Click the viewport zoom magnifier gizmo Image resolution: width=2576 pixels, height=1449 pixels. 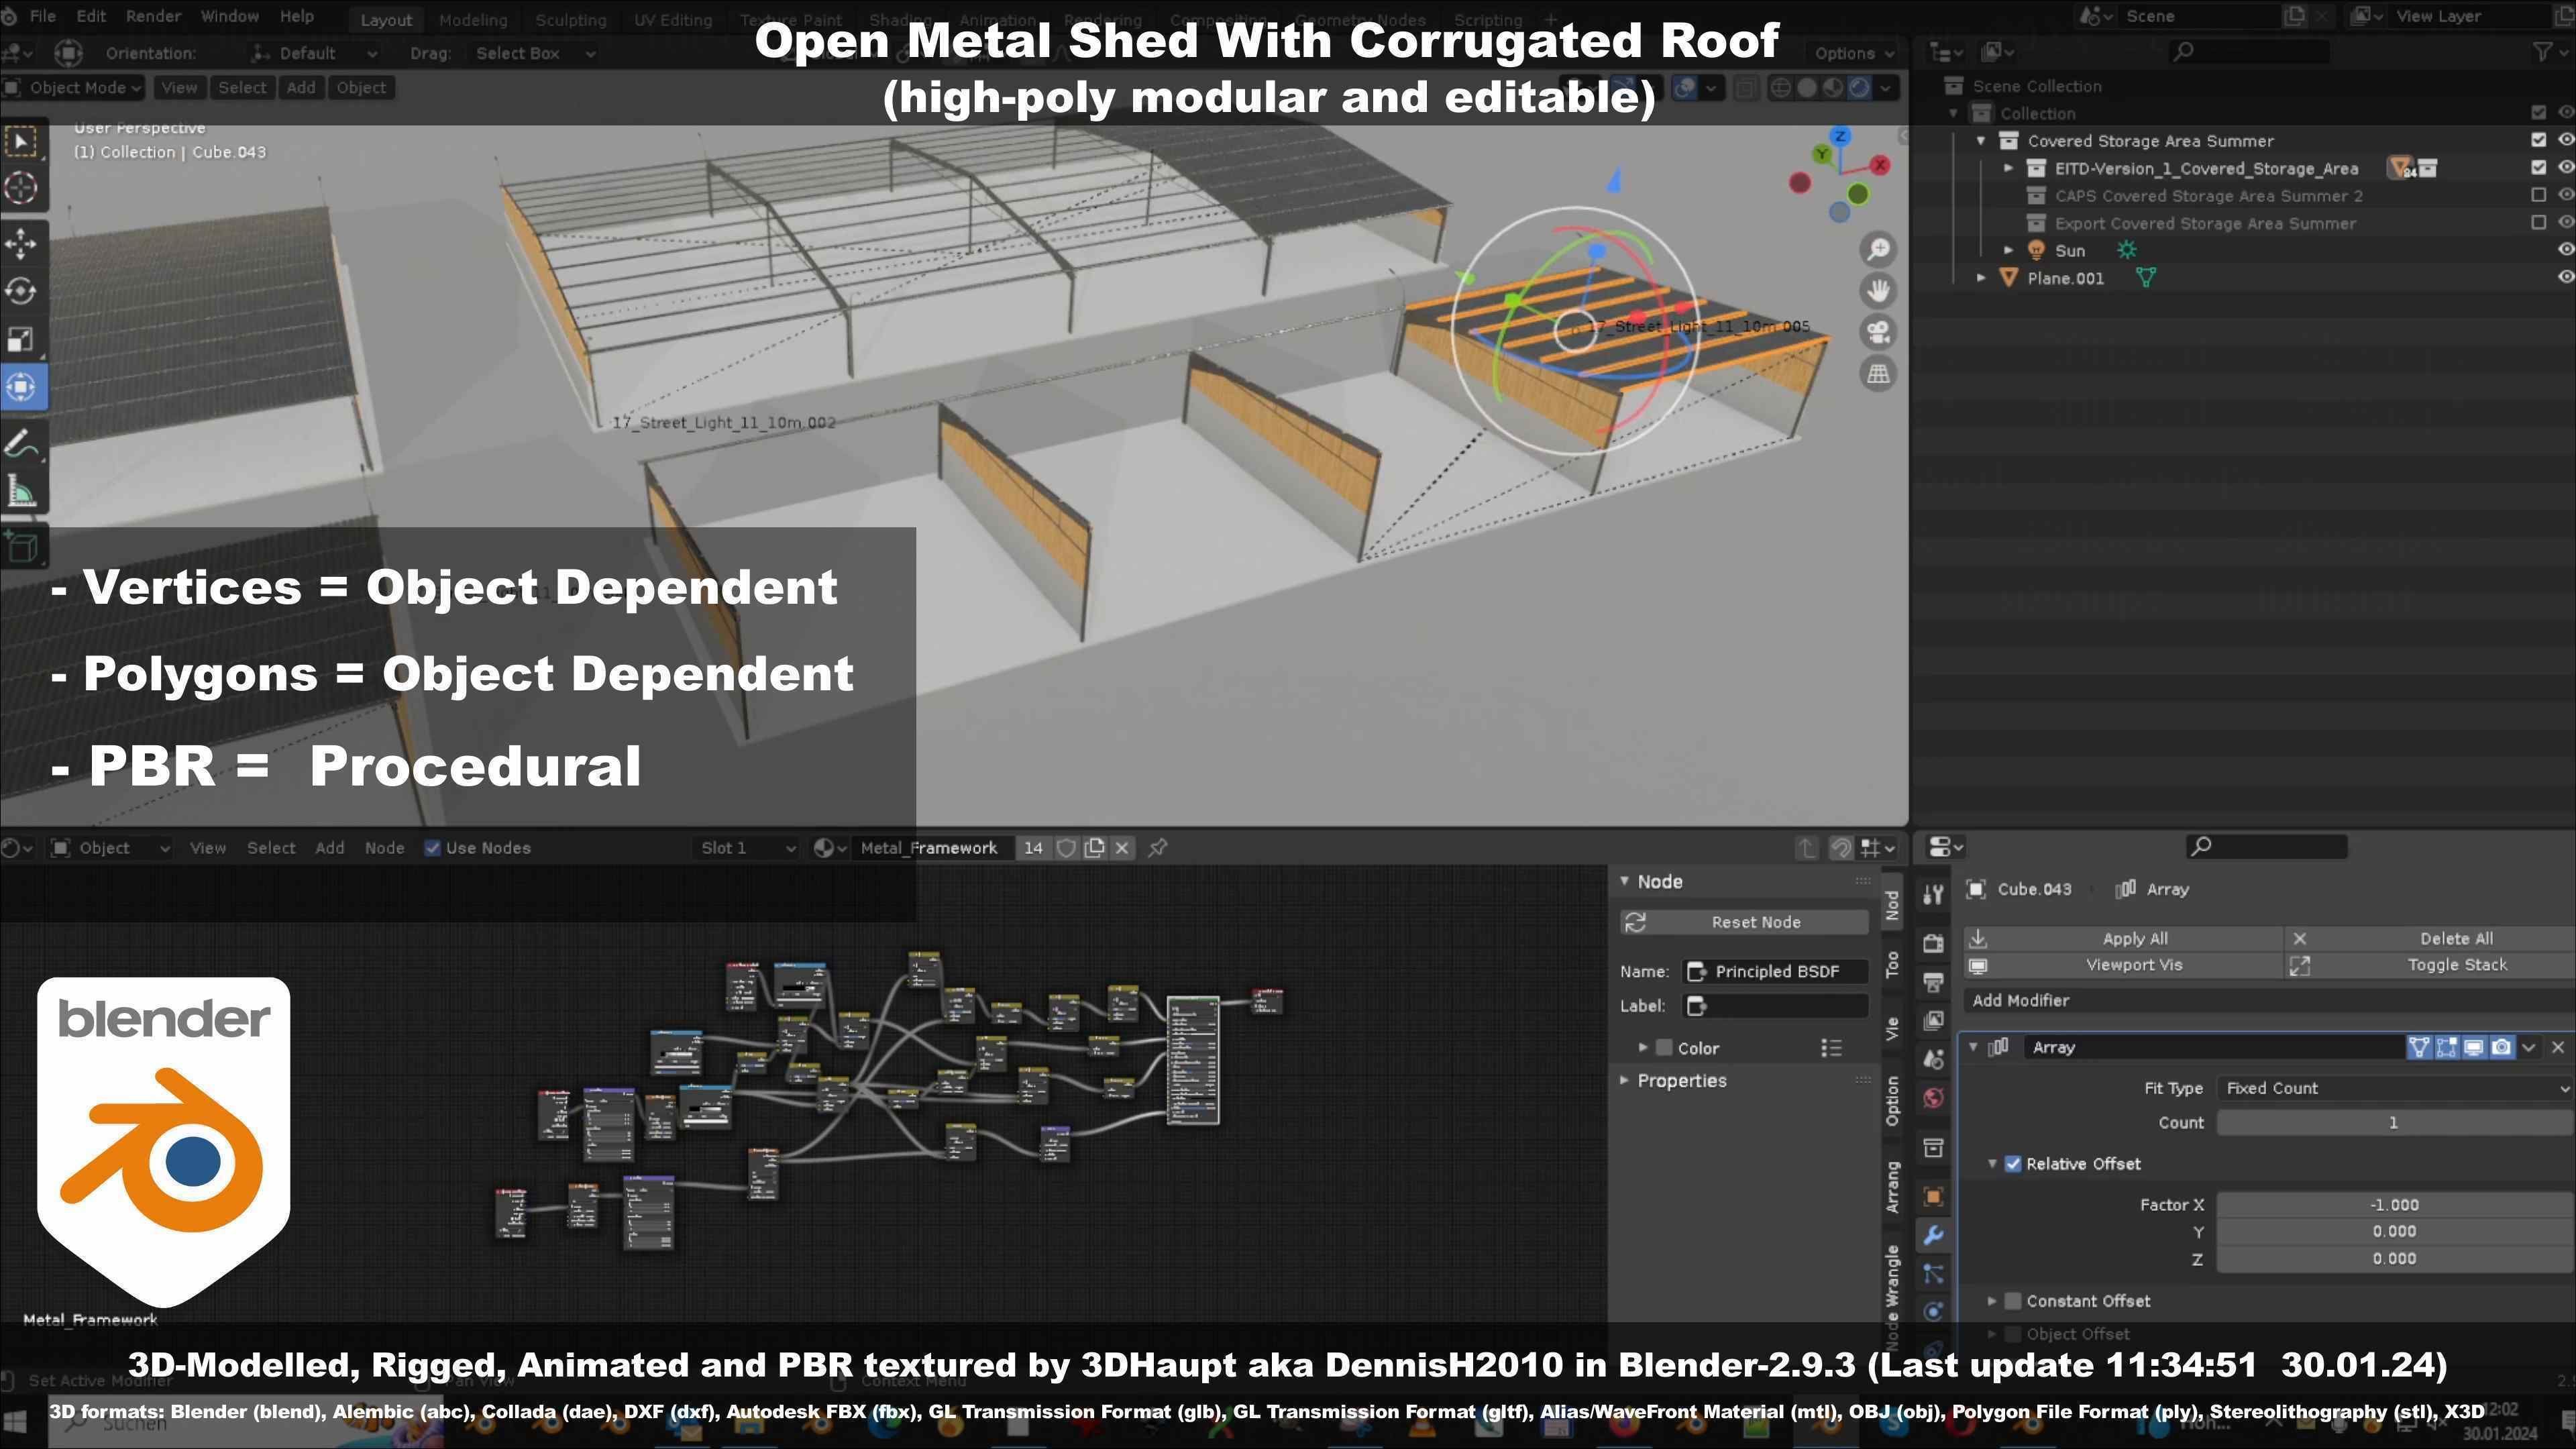pos(1878,249)
